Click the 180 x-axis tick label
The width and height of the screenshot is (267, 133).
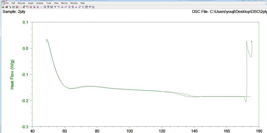pyautogui.click(x=259, y=131)
